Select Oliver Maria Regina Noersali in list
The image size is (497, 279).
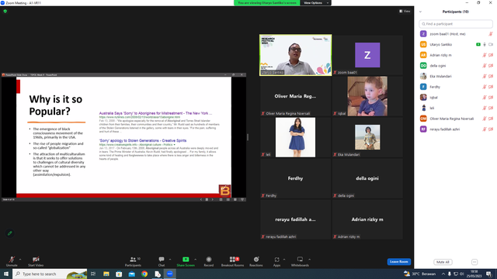pos(456,119)
